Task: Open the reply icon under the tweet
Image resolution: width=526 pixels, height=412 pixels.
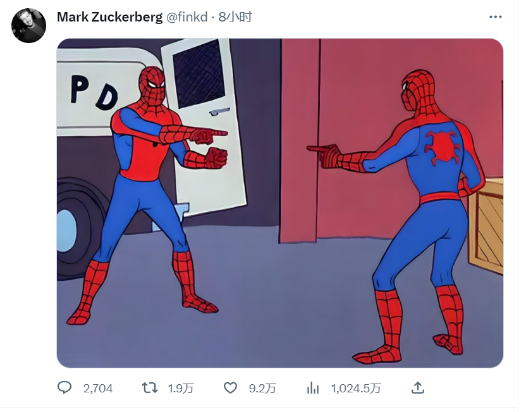Action: (64, 388)
